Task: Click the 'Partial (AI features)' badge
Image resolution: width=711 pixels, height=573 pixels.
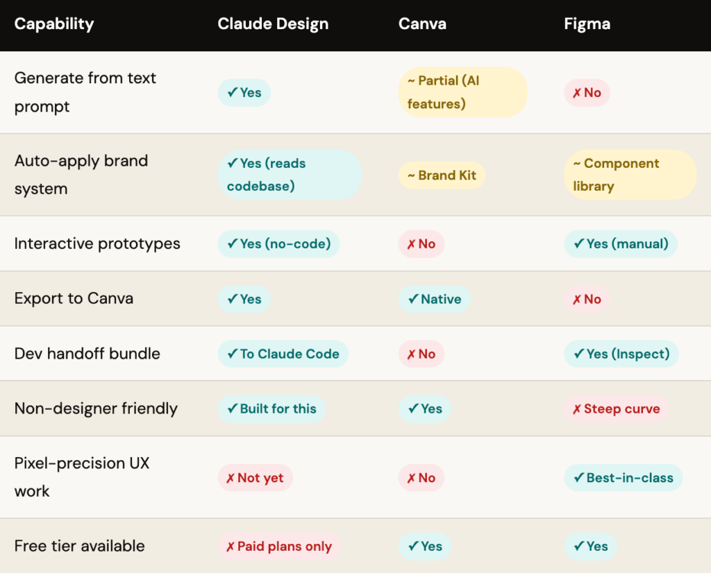Action: pyautogui.click(x=462, y=92)
